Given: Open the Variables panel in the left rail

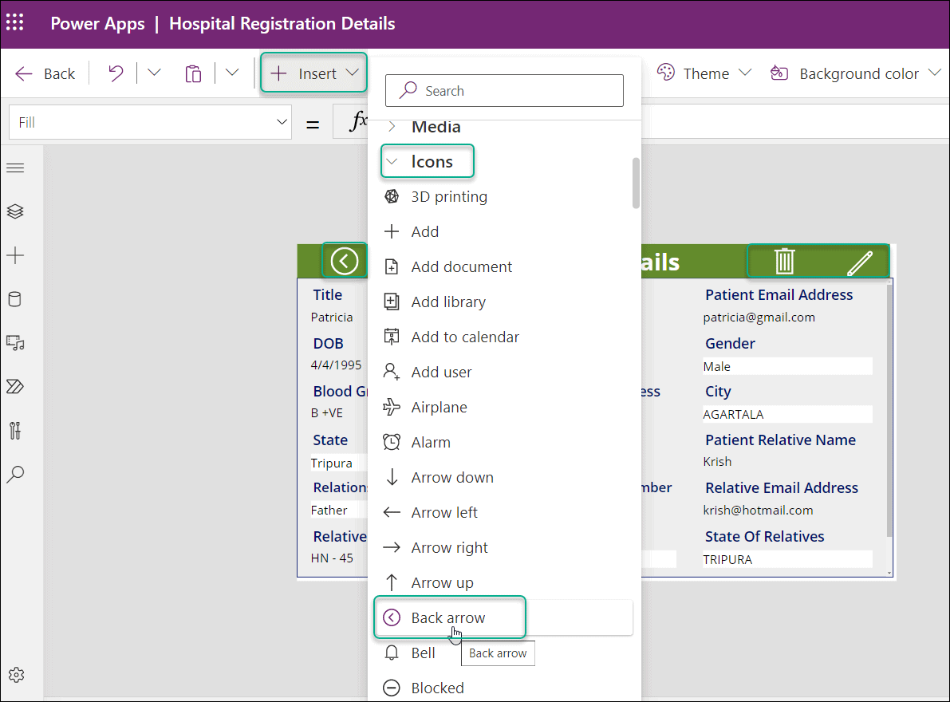Looking at the screenshot, I should tap(16, 430).
